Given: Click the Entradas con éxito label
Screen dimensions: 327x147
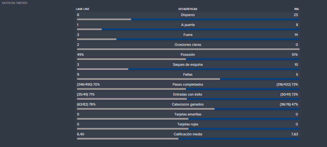Looking at the screenshot, I should [x=188, y=94].
